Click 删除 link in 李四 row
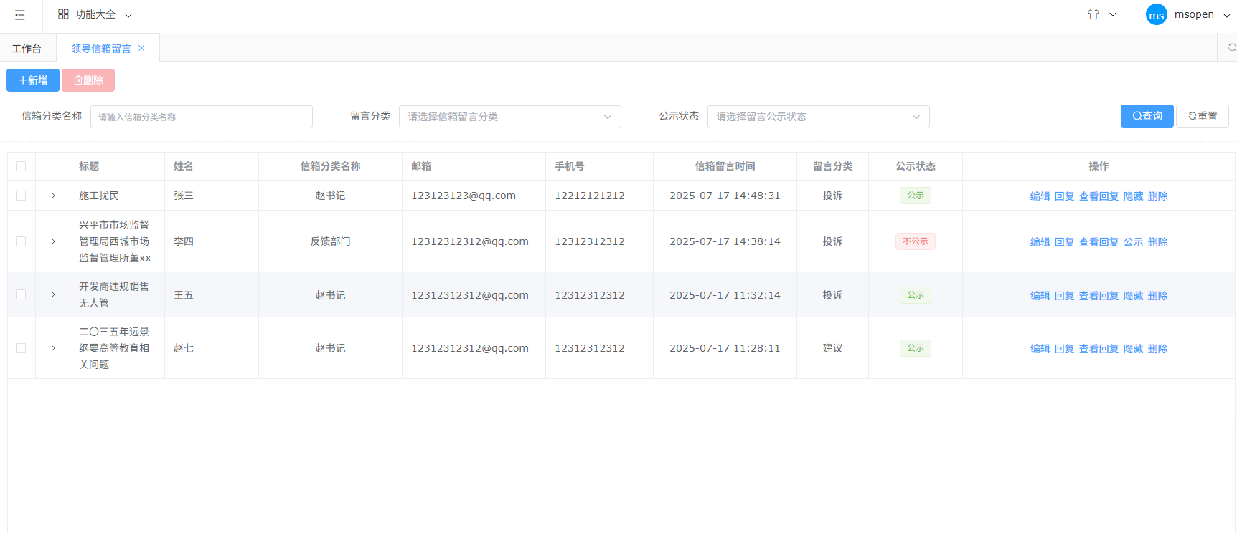Image resolution: width=1237 pixels, height=533 pixels. pyautogui.click(x=1157, y=242)
